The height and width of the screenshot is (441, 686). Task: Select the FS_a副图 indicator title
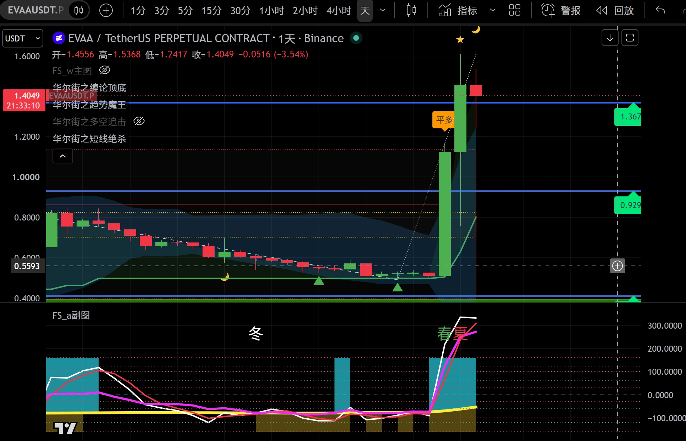[x=71, y=316]
